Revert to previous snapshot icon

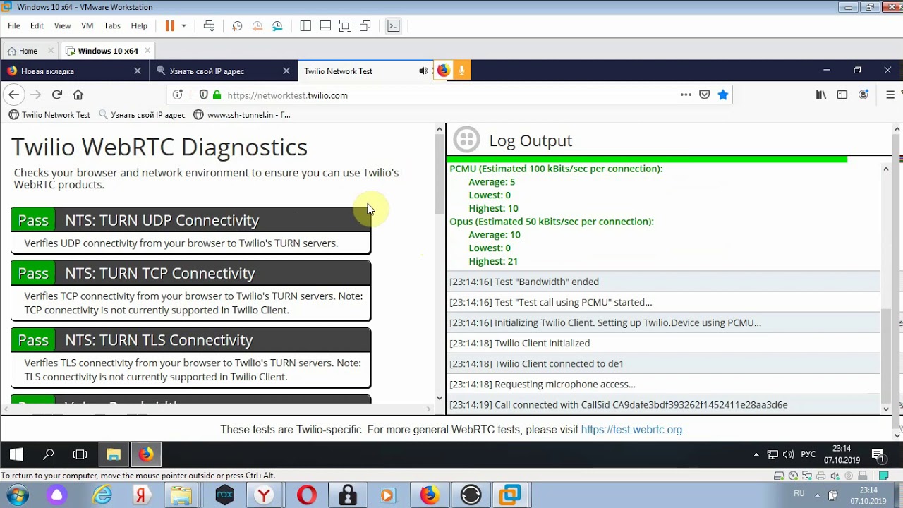pos(257,25)
